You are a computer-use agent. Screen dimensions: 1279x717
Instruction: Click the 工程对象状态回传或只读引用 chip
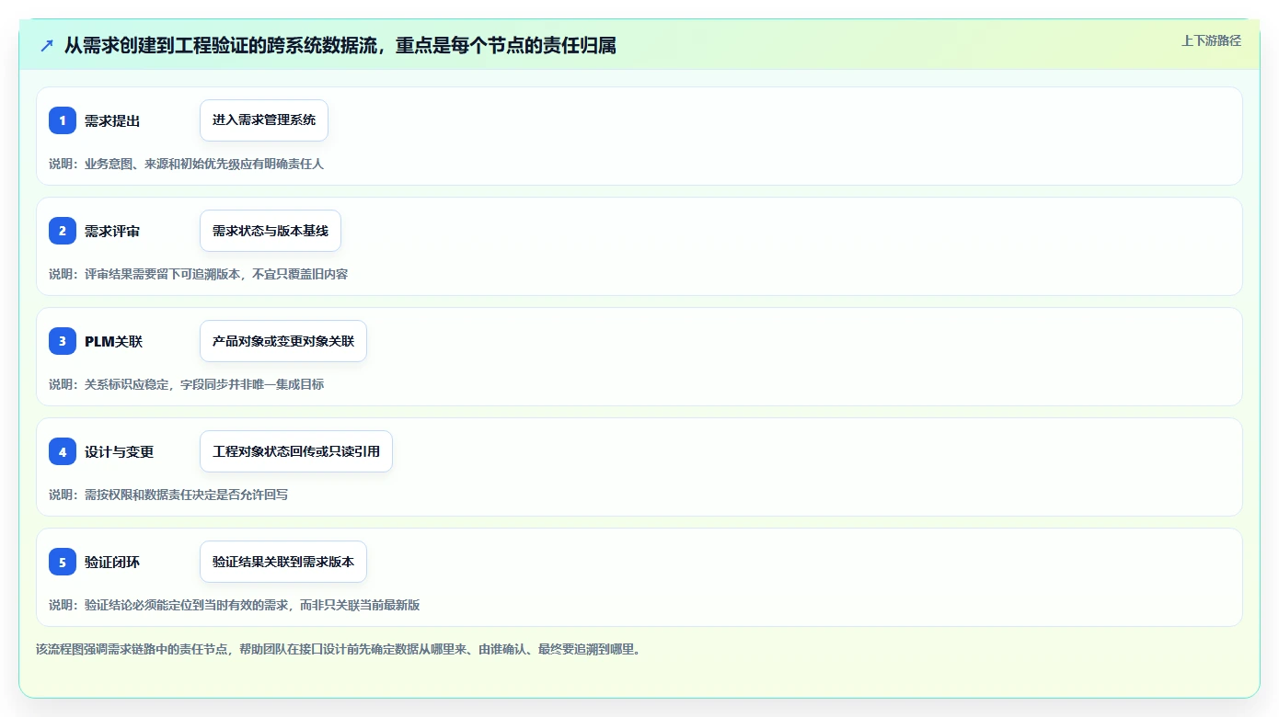pyautogui.click(x=296, y=451)
